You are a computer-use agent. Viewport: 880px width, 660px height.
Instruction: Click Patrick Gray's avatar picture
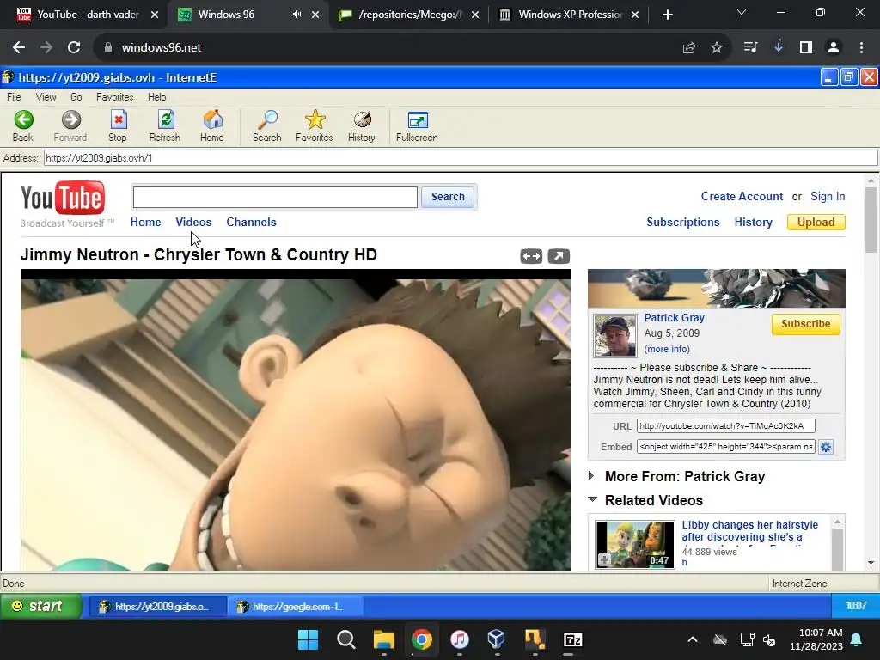615,336
